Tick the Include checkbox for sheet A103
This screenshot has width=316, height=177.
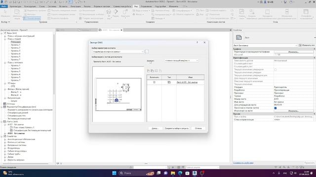(154, 82)
